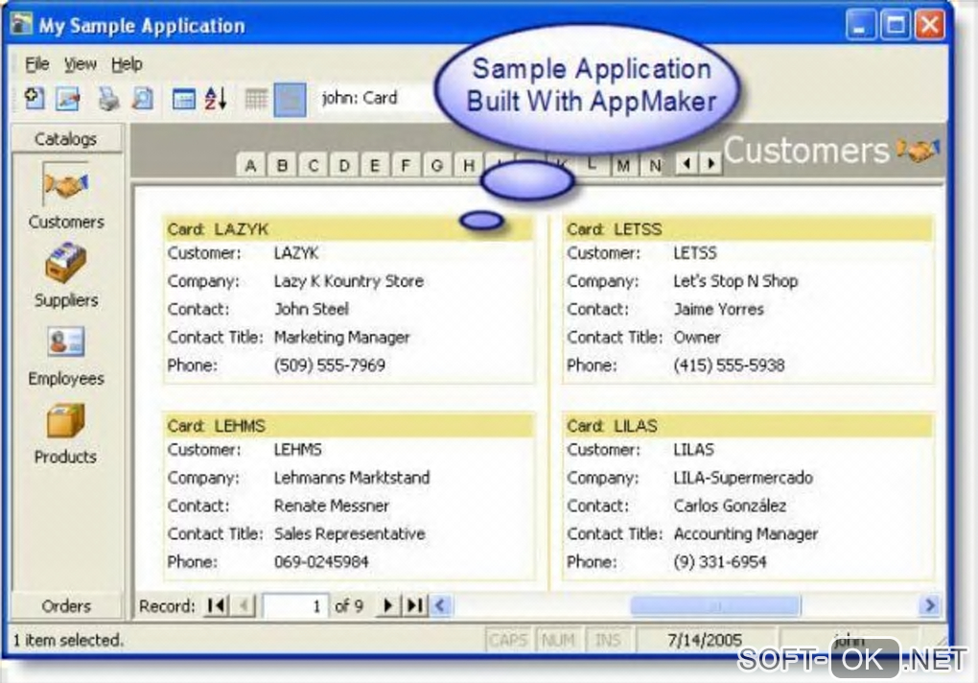Screen dimensions: 978x683
Task: Select the Card LAZYK header
Action: click(x=348, y=229)
